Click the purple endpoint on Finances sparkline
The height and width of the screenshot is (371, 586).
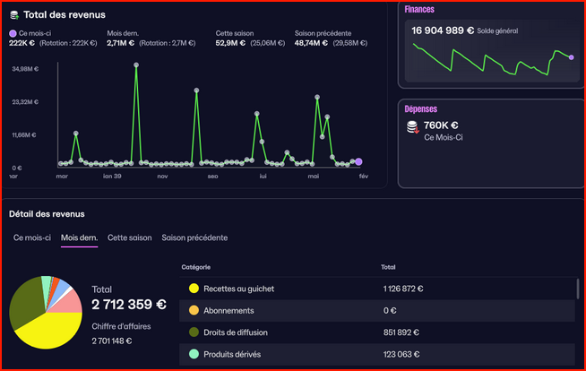(x=571, y=57)
